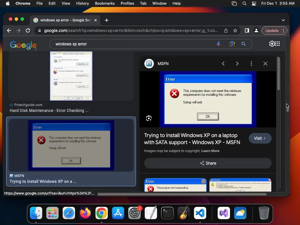Image resolution: width=300 pixels, height=225 pixels.
Task: Open a new tab with the plus button
Action: [x=107, y=20]
